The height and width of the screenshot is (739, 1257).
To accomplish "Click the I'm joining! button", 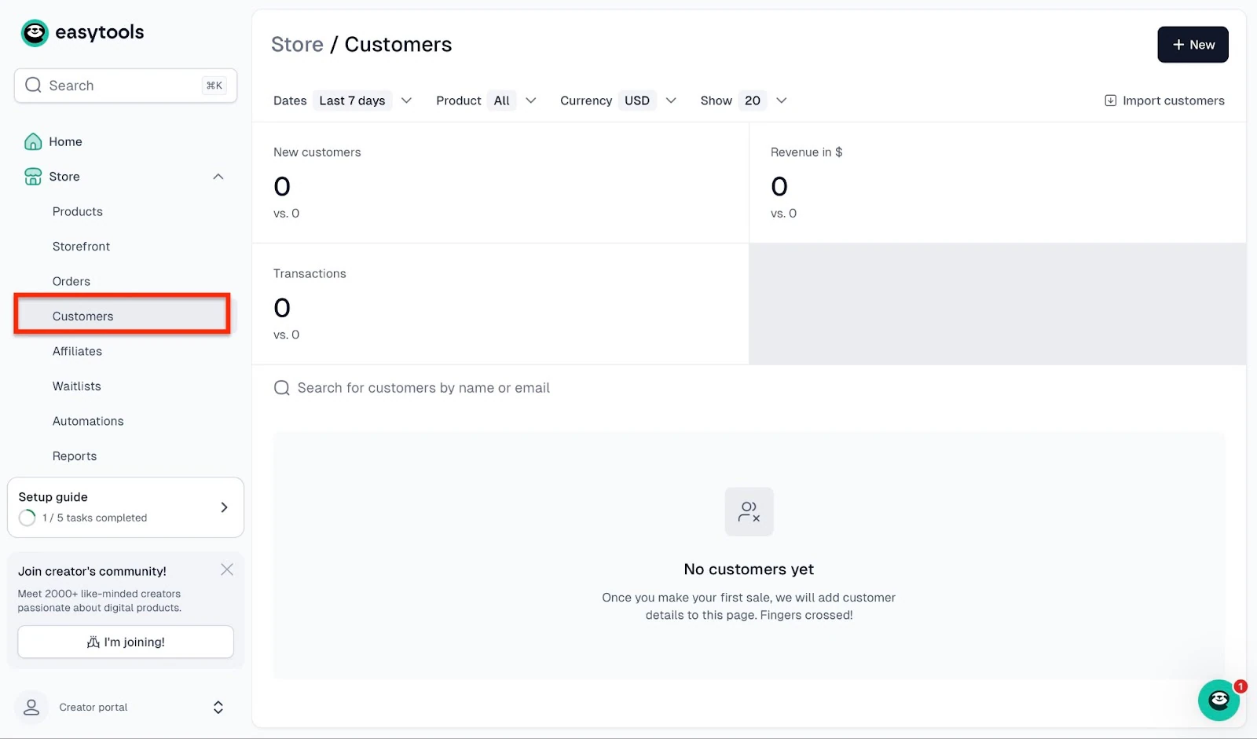I will click(126, 642).
